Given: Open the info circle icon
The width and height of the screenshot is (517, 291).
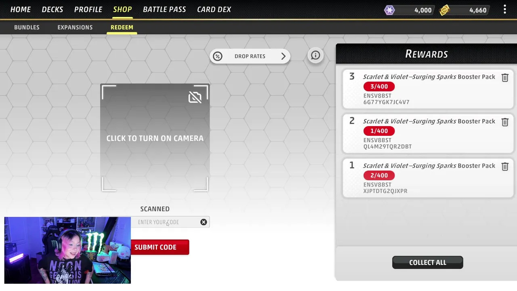Looking at the screenshot, I should pyautogui.click(x=315, y=56).
